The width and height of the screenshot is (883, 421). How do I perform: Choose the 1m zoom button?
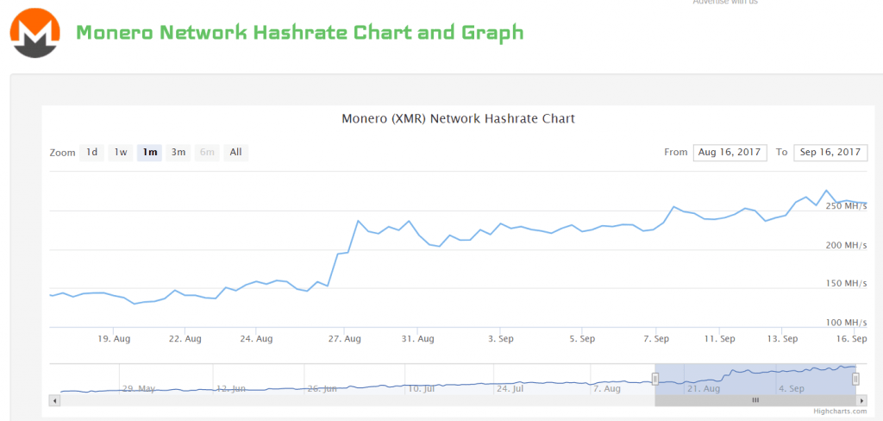coord(150,153)
